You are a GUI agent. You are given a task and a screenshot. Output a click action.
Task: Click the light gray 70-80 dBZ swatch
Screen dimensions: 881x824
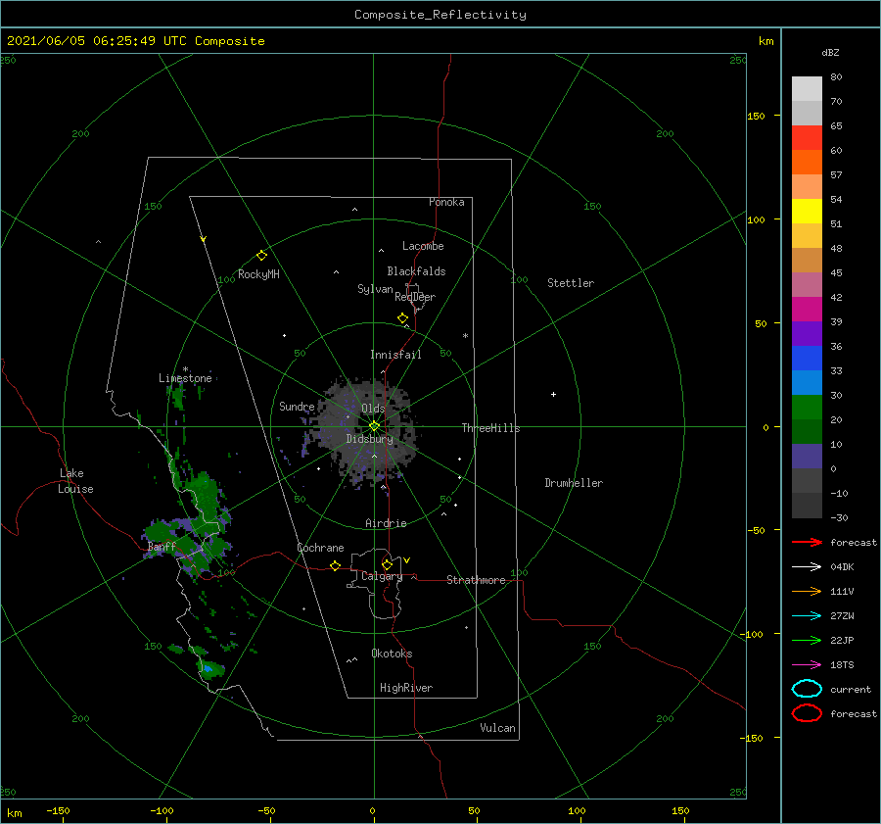[x=807, y=89]
